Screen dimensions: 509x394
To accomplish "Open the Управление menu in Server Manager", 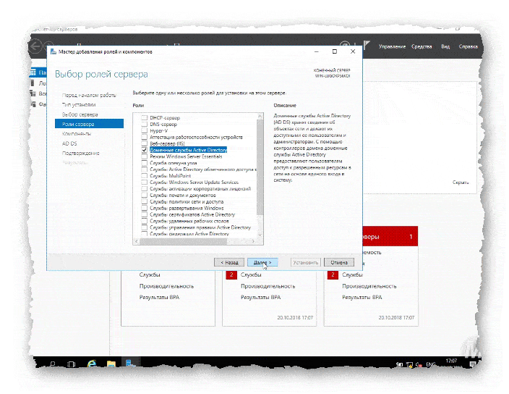I will 392,46.
